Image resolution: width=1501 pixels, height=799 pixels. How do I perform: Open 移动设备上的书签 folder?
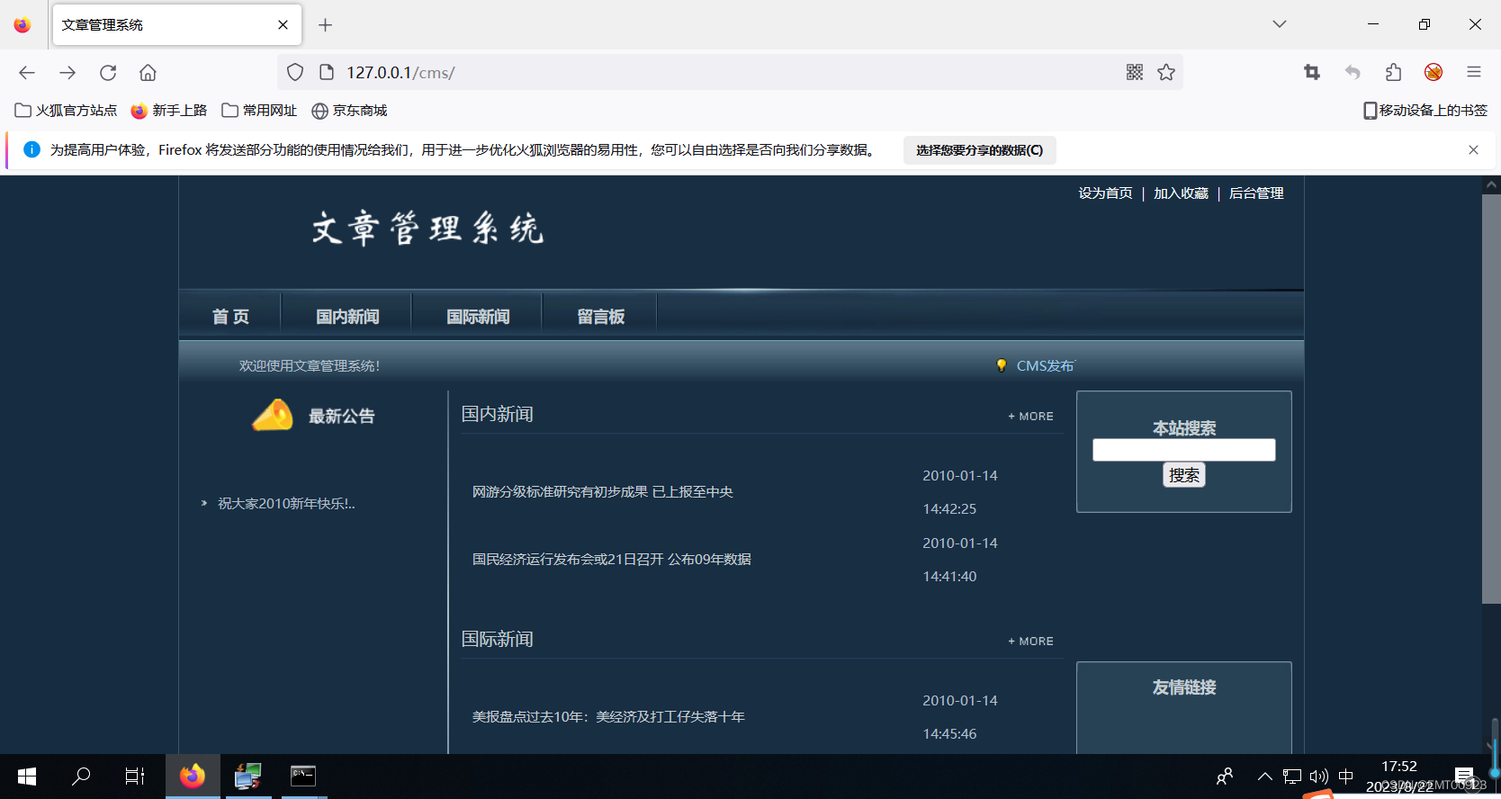click(x=1425, y=111)
